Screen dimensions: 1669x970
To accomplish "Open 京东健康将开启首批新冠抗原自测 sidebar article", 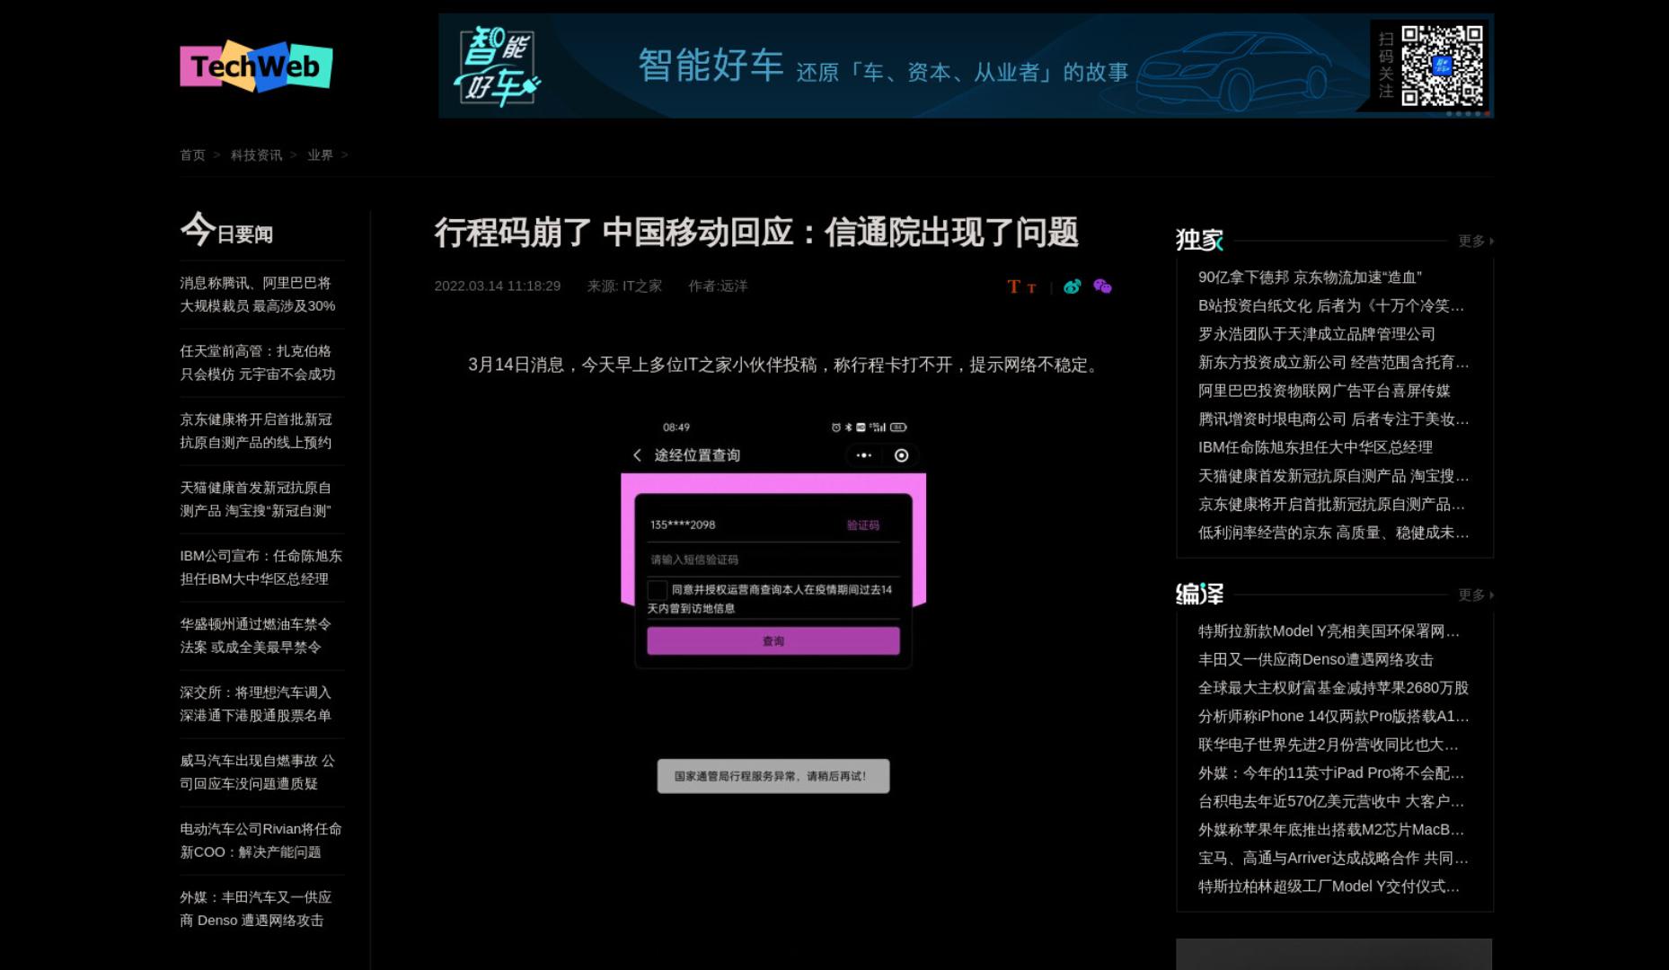I will click(256, 430).
